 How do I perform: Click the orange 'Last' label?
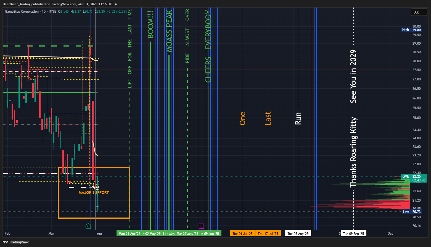pos(268,118)
